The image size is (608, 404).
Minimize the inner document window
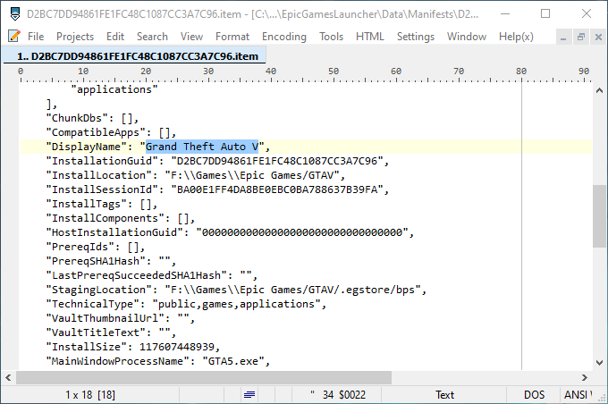563,38
